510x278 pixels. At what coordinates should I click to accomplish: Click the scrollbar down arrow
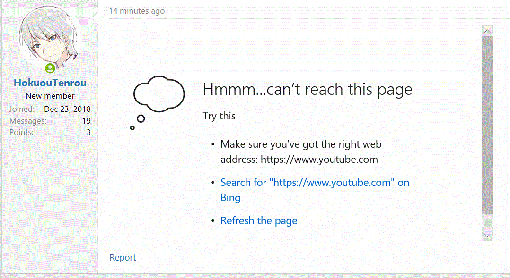pyautogui.click(x=487, y=235)
